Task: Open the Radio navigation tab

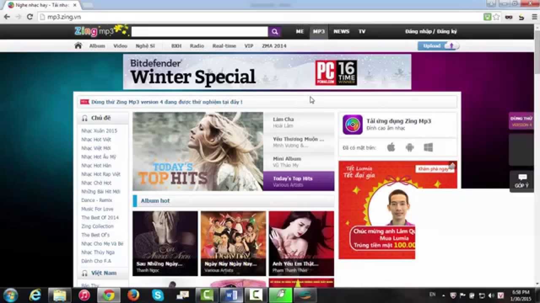Action: coord(197,46)
